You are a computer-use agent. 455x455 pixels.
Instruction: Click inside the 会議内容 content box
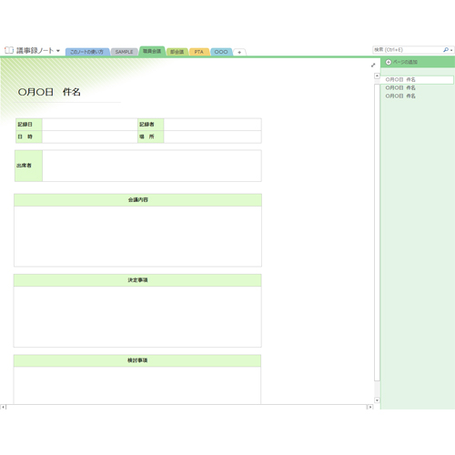tap(137, 237)
